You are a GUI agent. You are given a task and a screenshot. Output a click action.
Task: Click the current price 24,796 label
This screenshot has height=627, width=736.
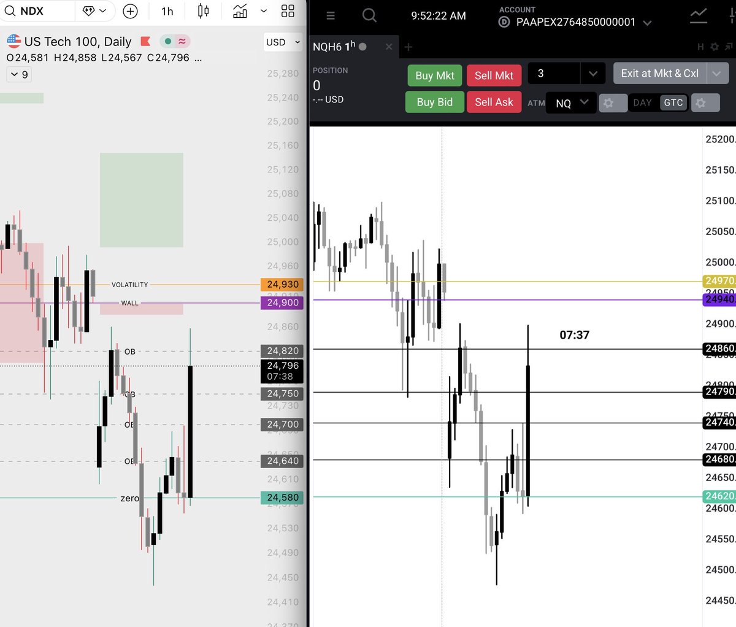(282, 371)
